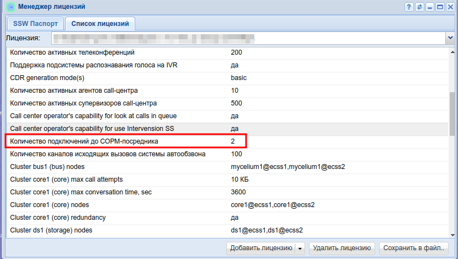Click the value basic
The image size is (458, 259).
pos(238,78)
